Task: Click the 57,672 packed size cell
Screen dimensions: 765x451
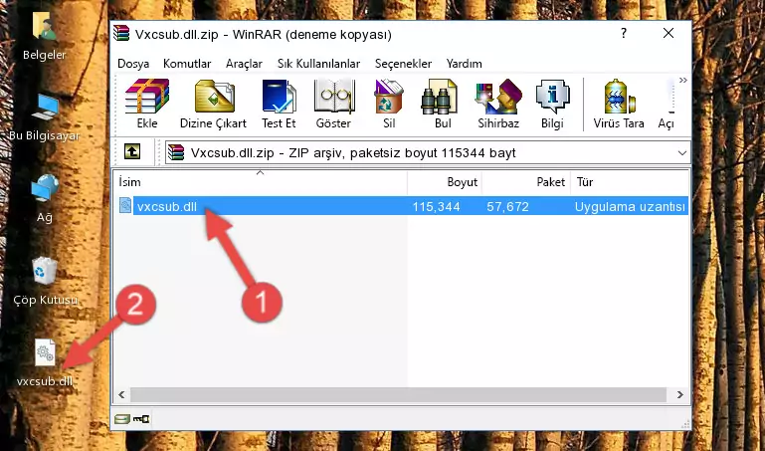Action: point(507,206)
